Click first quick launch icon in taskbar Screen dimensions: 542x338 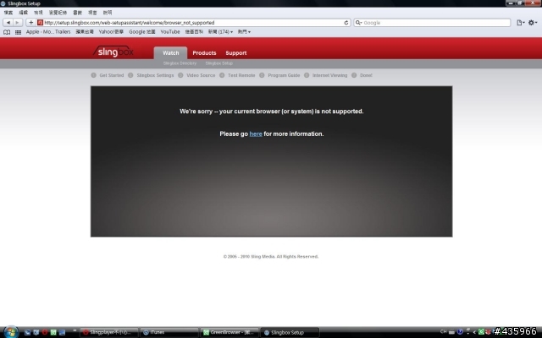tap(27, 332)
